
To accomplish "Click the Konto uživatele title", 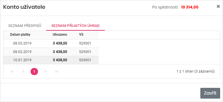I will pyautogui.click(x=24, y=7).
